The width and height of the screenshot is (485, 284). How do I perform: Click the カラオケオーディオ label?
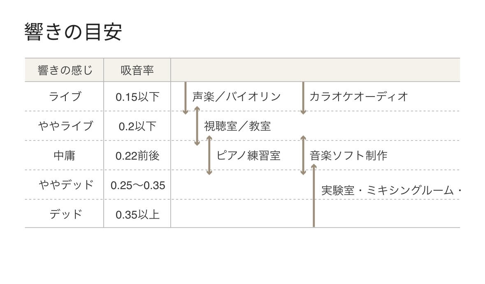pos(359,97)
